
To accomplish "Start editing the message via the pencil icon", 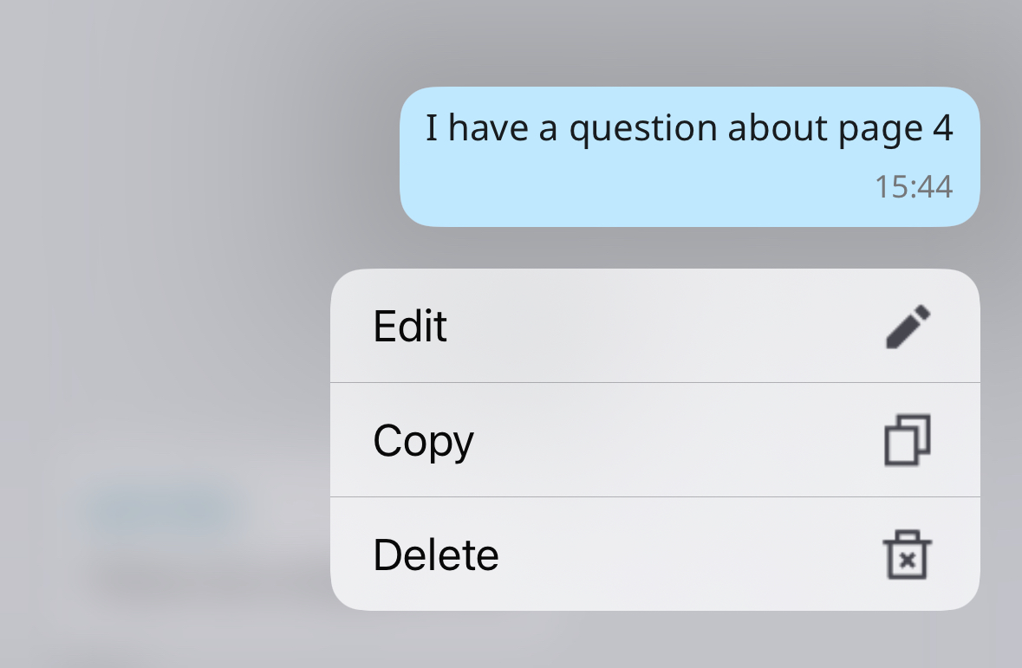I will pos(908,326).
